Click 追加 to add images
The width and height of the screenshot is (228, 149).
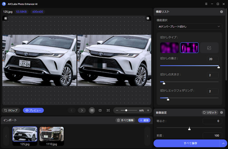144,120
